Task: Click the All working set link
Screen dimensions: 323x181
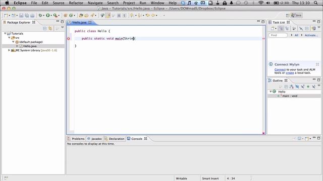Action: tap(296, 35)
